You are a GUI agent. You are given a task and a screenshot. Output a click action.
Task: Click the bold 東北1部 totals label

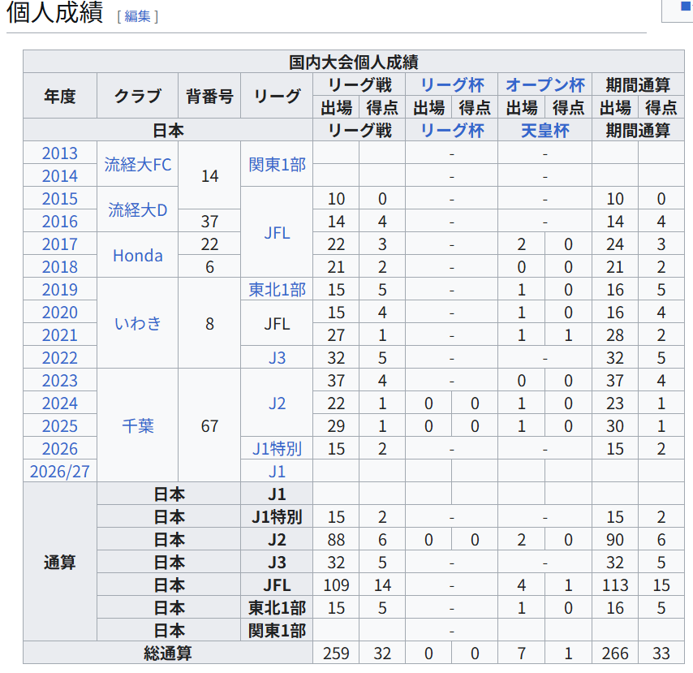point(277,608)
